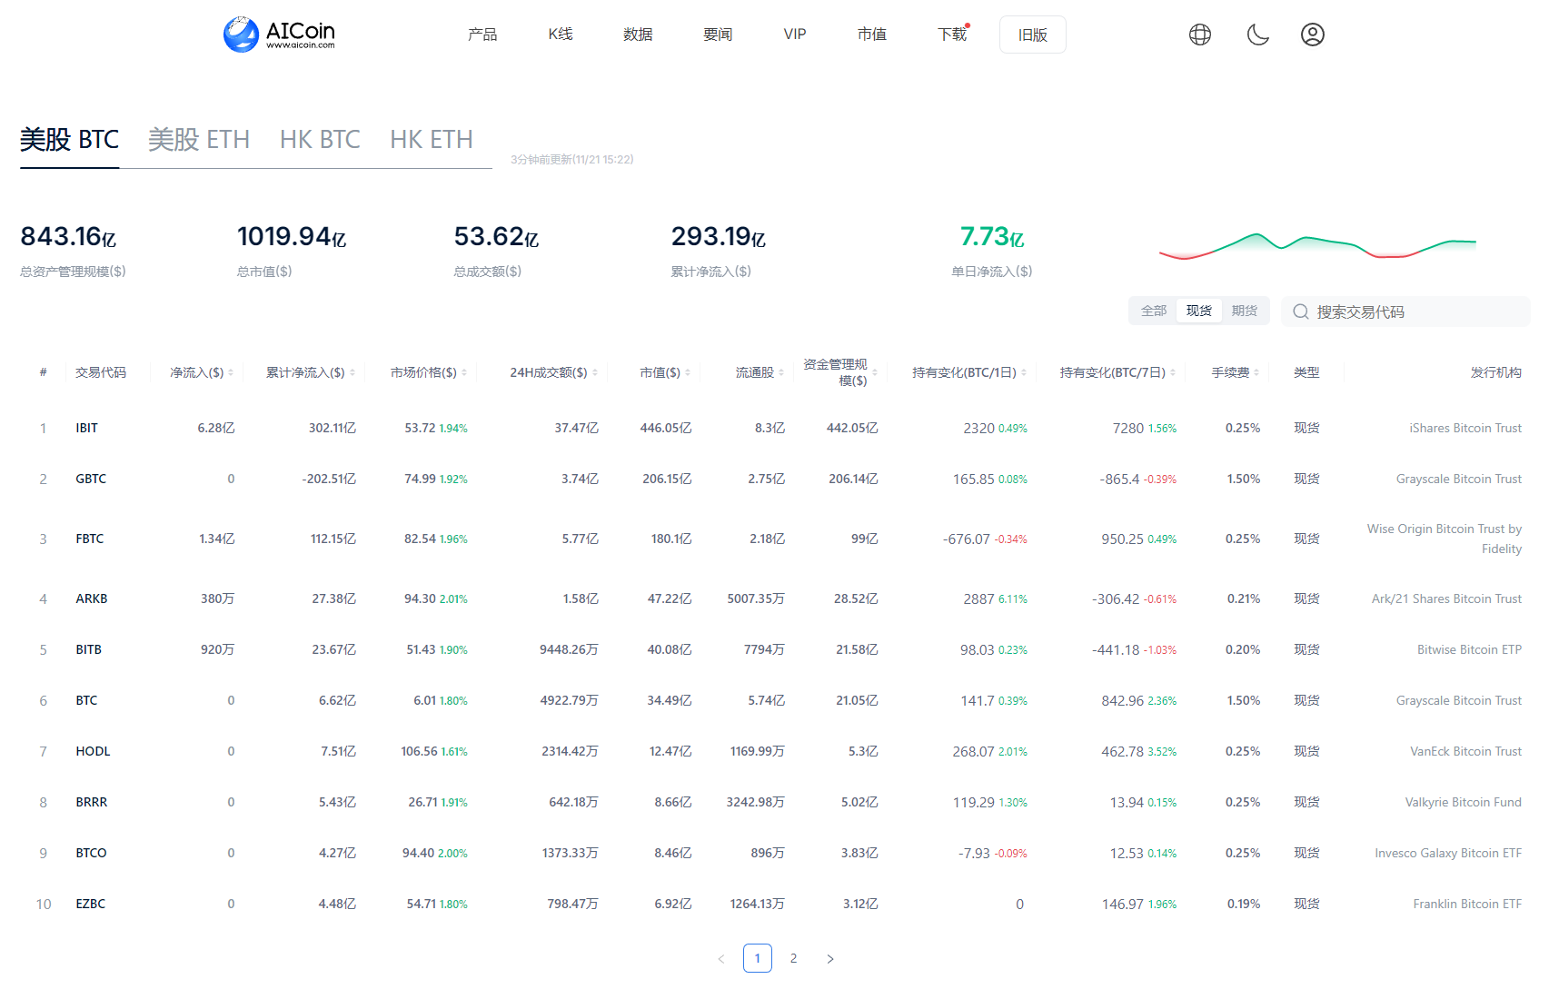Image resolution: width=1549 pixels, height=989 pixels.
Task: Open the 要闻 menu
Action: click(718, 35)
